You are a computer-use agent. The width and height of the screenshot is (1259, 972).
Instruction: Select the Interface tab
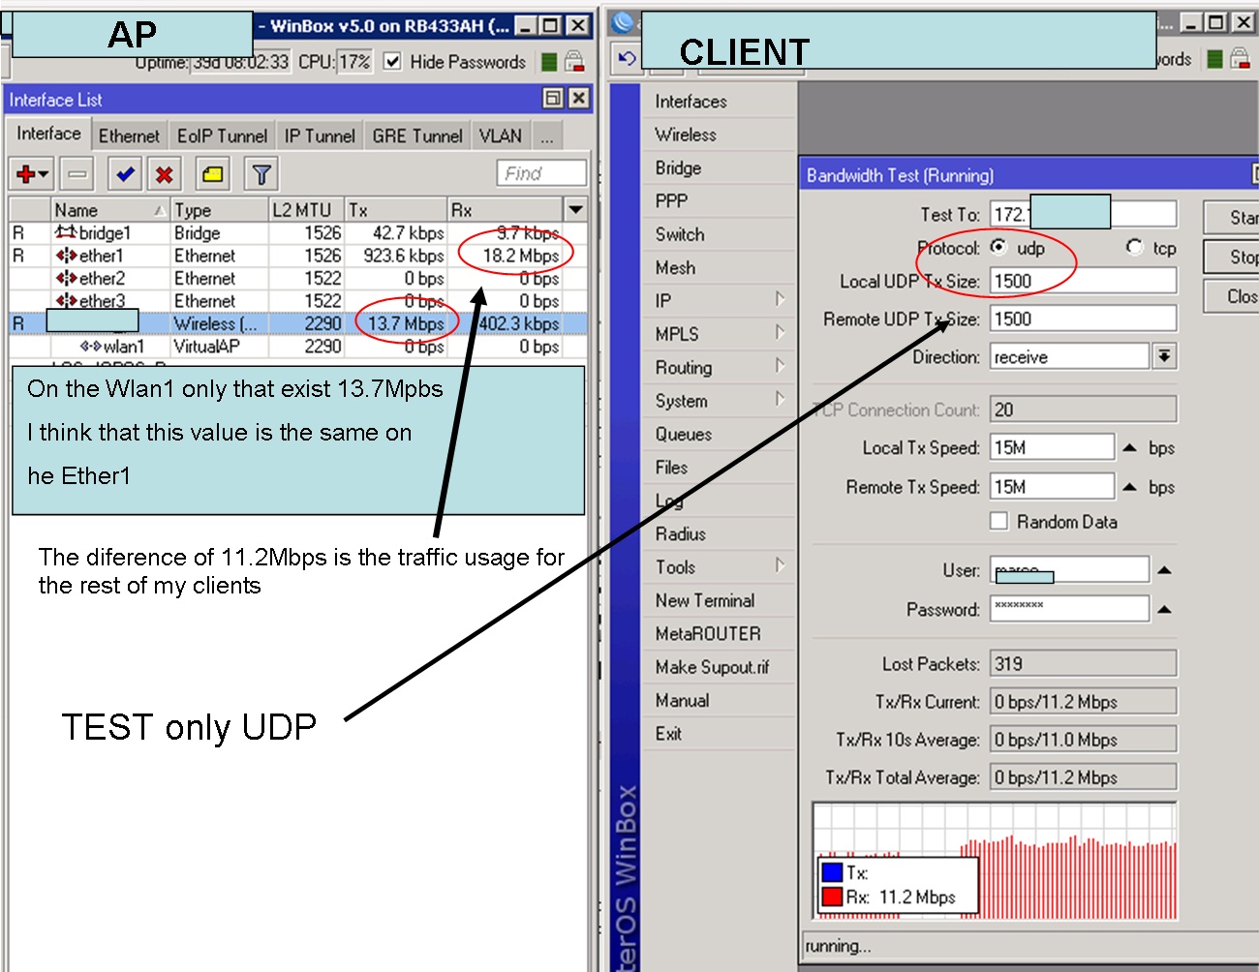48,134
